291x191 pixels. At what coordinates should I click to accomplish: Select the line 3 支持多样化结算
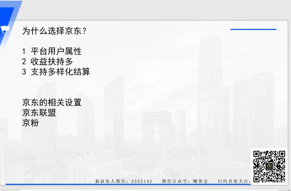[x=56, y=72]
